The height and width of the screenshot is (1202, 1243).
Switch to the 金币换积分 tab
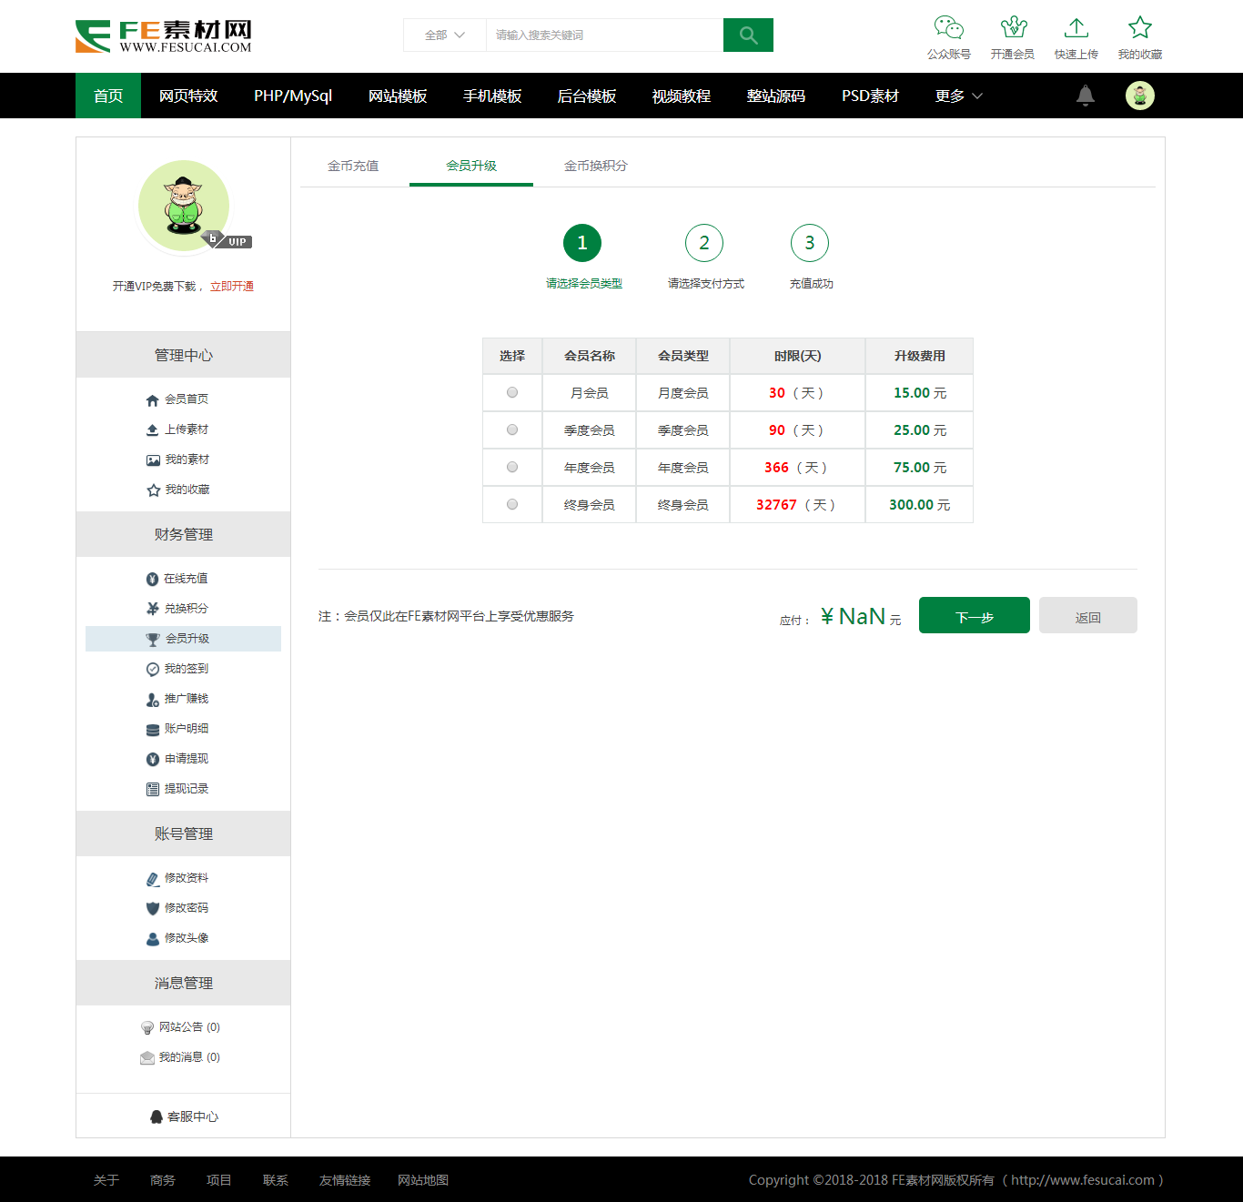595,166
